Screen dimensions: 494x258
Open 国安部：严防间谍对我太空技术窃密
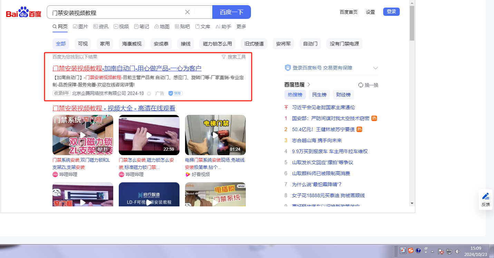331,118
